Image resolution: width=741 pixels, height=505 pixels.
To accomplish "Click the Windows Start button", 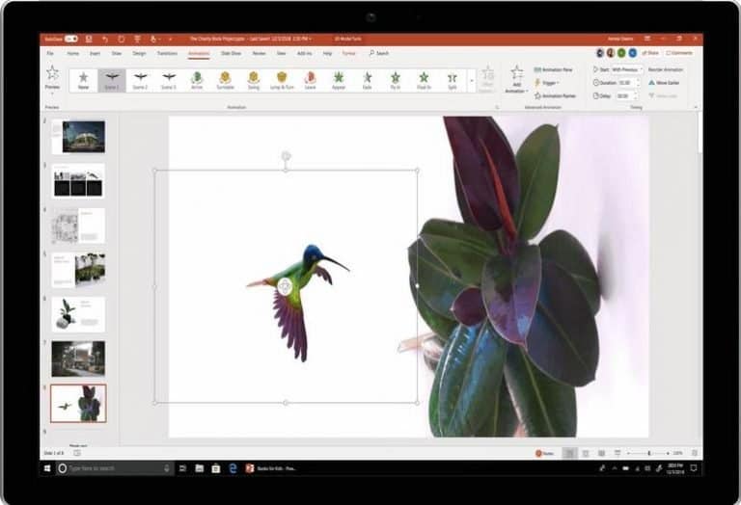I will (47, 468).
